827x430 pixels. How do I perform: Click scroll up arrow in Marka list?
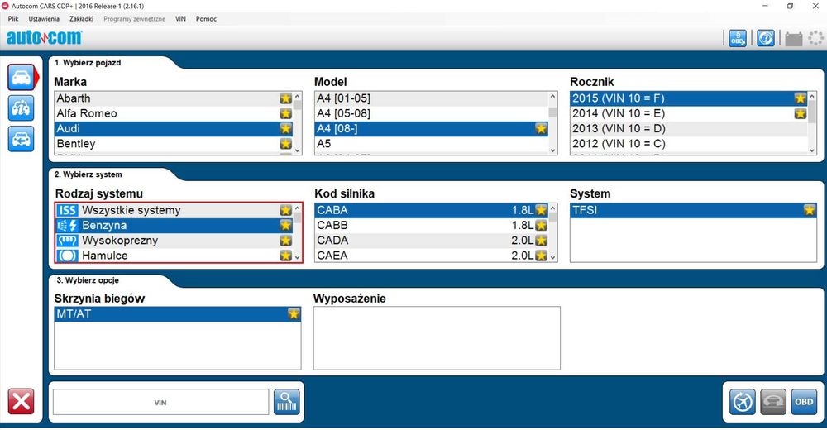pos(298,96)
